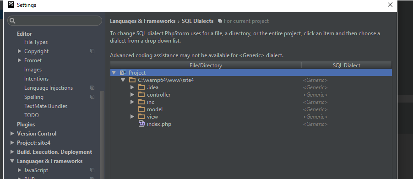
Task: Collapse the Languages & Frameworks section
Action: (x=12, y=161)
